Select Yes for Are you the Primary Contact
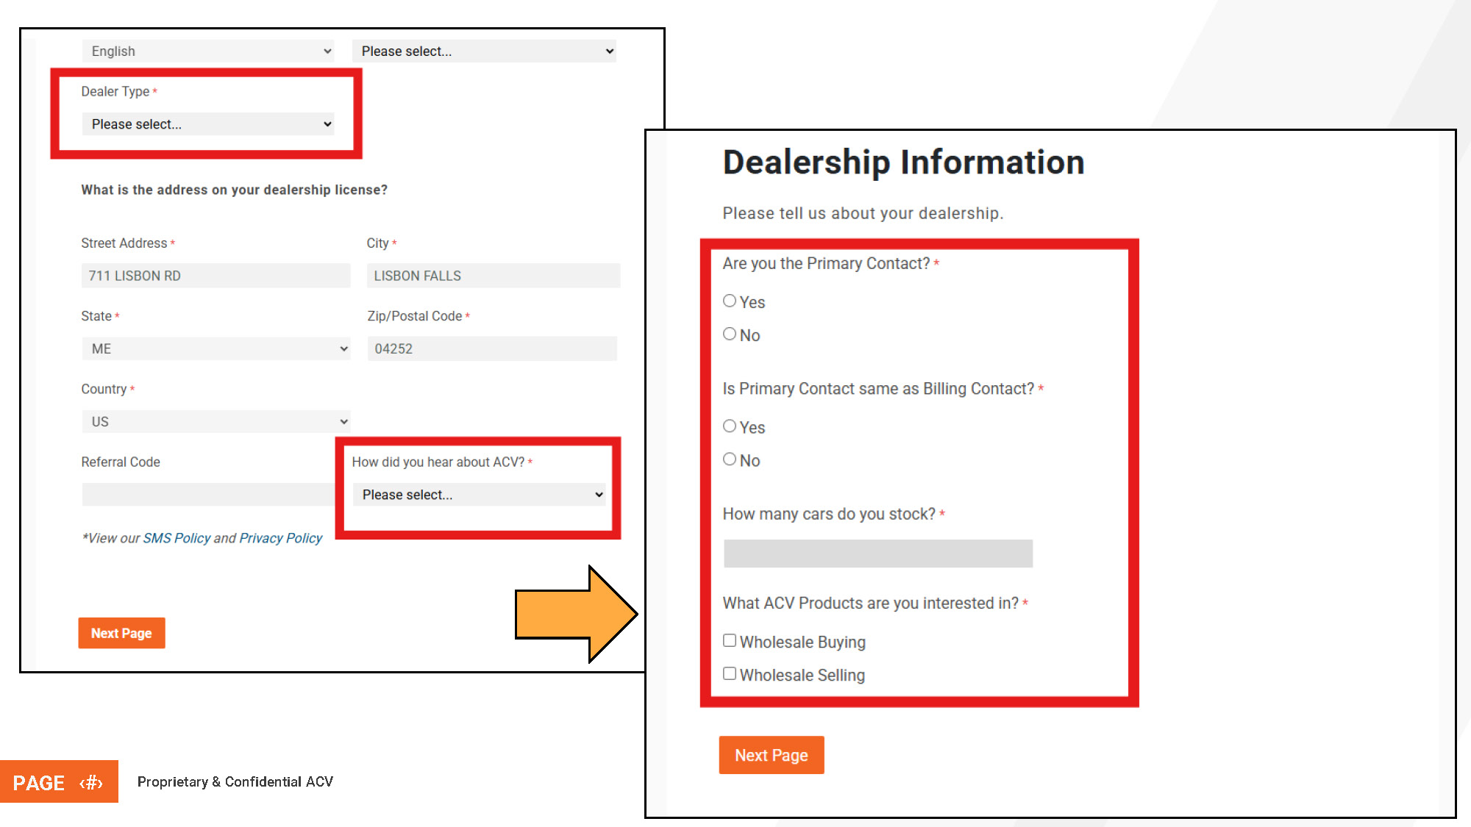 pyautogui.click(x=730, y=301)
